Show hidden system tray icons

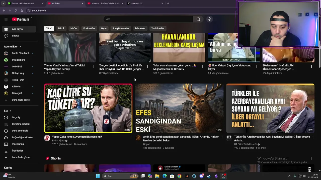pos(289,176)
